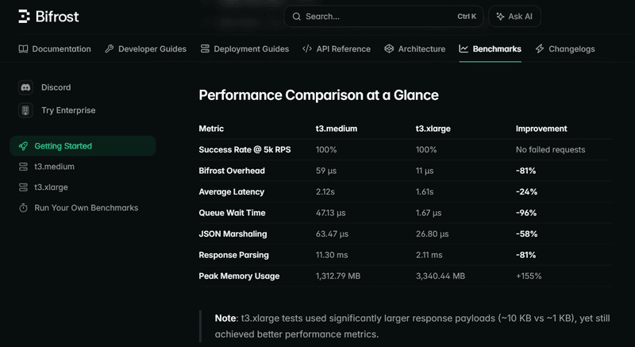Click the t3.xlarge server icon in sidebar
The image size is (635, 347).
pos(23,187)
